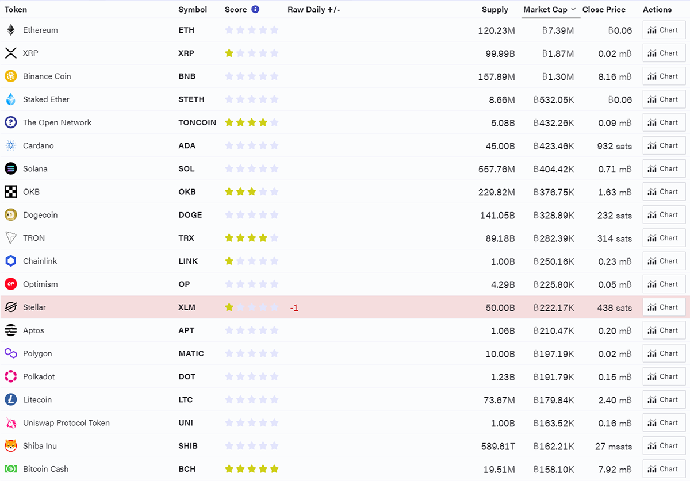Image resolution: width=690 pixels, height=481 pixels.
Task: Click the Litecoin logo icon
Action: coord(10,399)
